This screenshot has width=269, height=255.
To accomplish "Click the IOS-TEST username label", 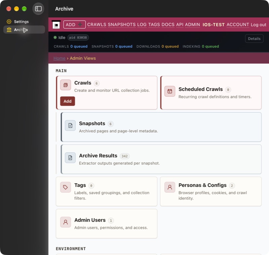I will click(x=214, y=24).
